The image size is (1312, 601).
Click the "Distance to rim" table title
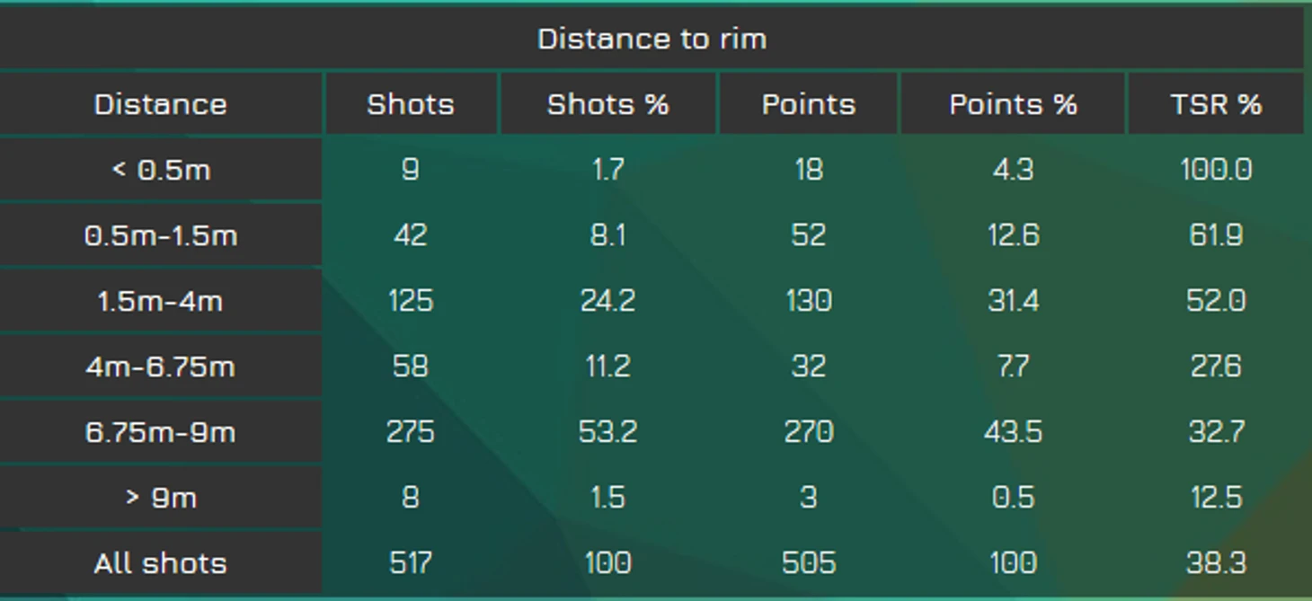tap(652, 39)
